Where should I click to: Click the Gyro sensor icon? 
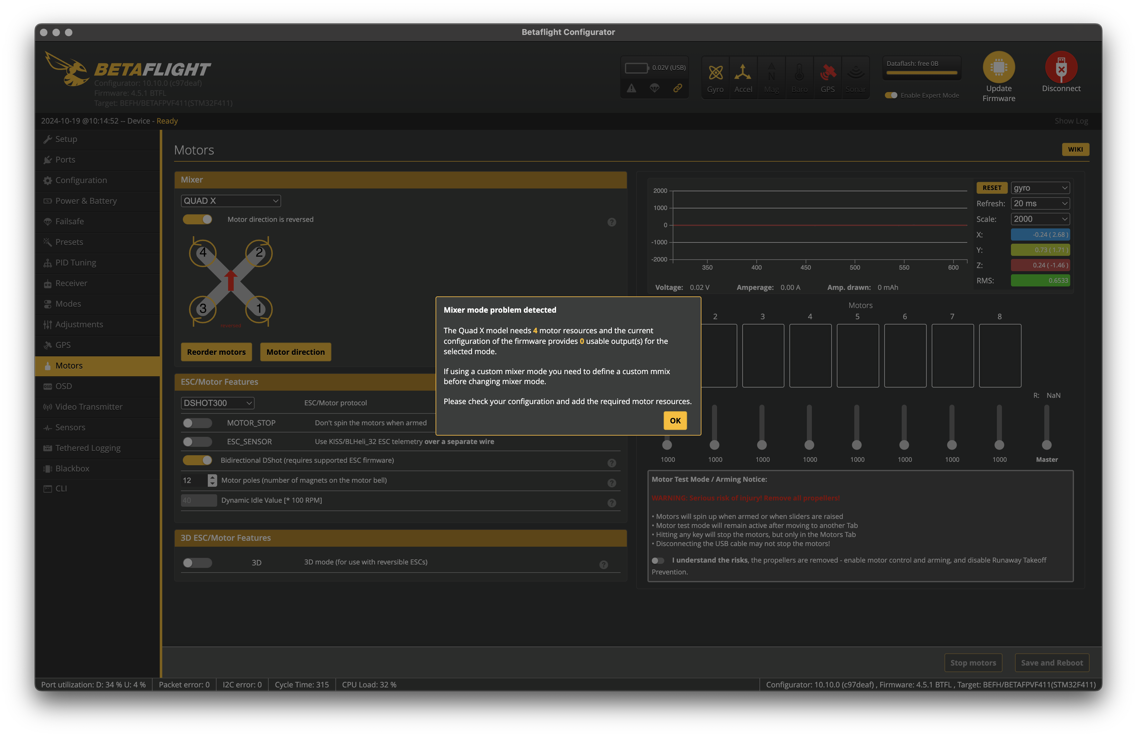click(715, 73)
